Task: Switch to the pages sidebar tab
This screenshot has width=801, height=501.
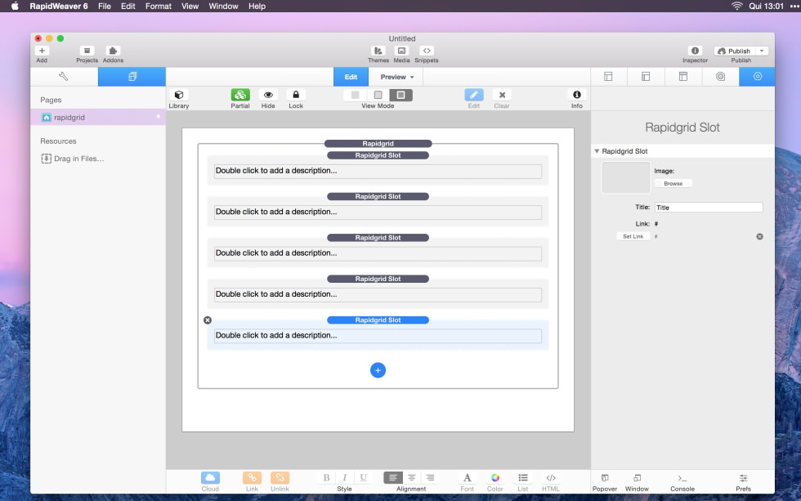Action: (132, 77)
